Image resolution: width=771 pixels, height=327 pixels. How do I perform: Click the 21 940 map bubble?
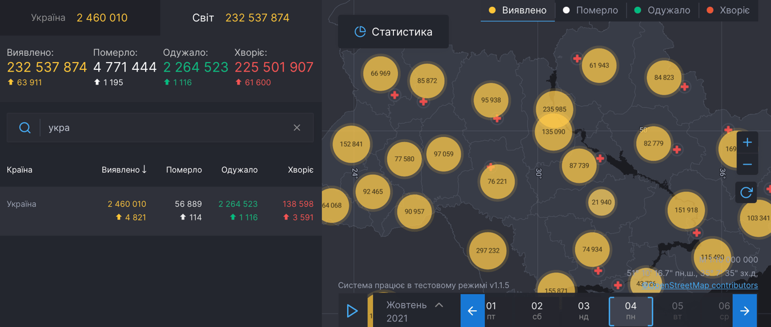602,202
